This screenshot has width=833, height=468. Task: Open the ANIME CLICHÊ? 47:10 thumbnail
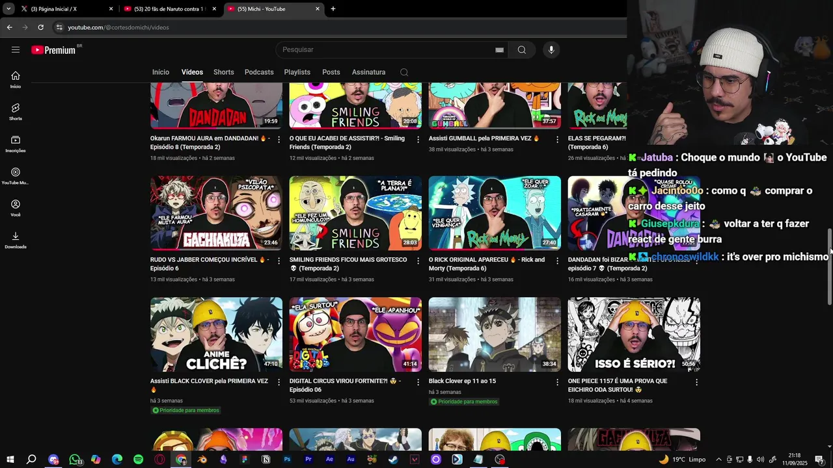click(216, 335)
